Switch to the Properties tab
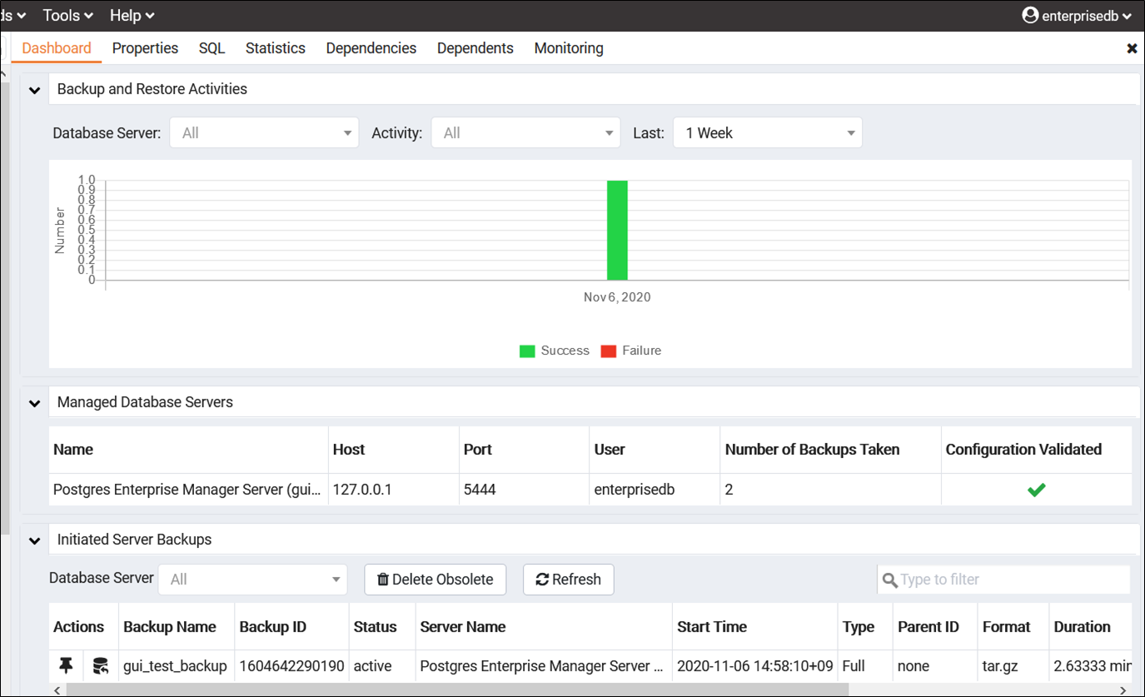 (145, 48)
